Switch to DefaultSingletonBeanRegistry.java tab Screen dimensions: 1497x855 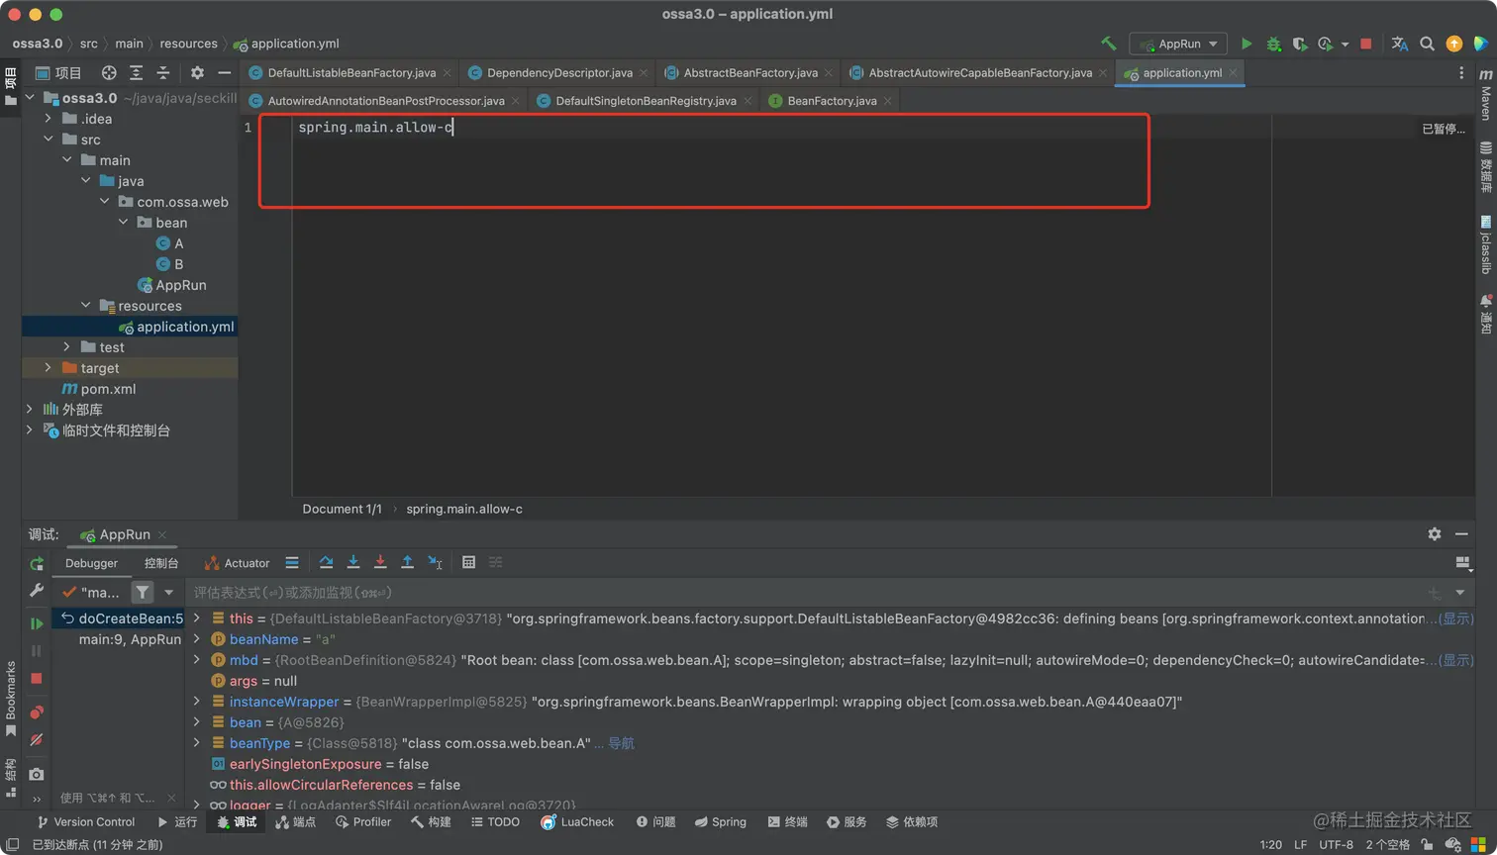(646, 100)
